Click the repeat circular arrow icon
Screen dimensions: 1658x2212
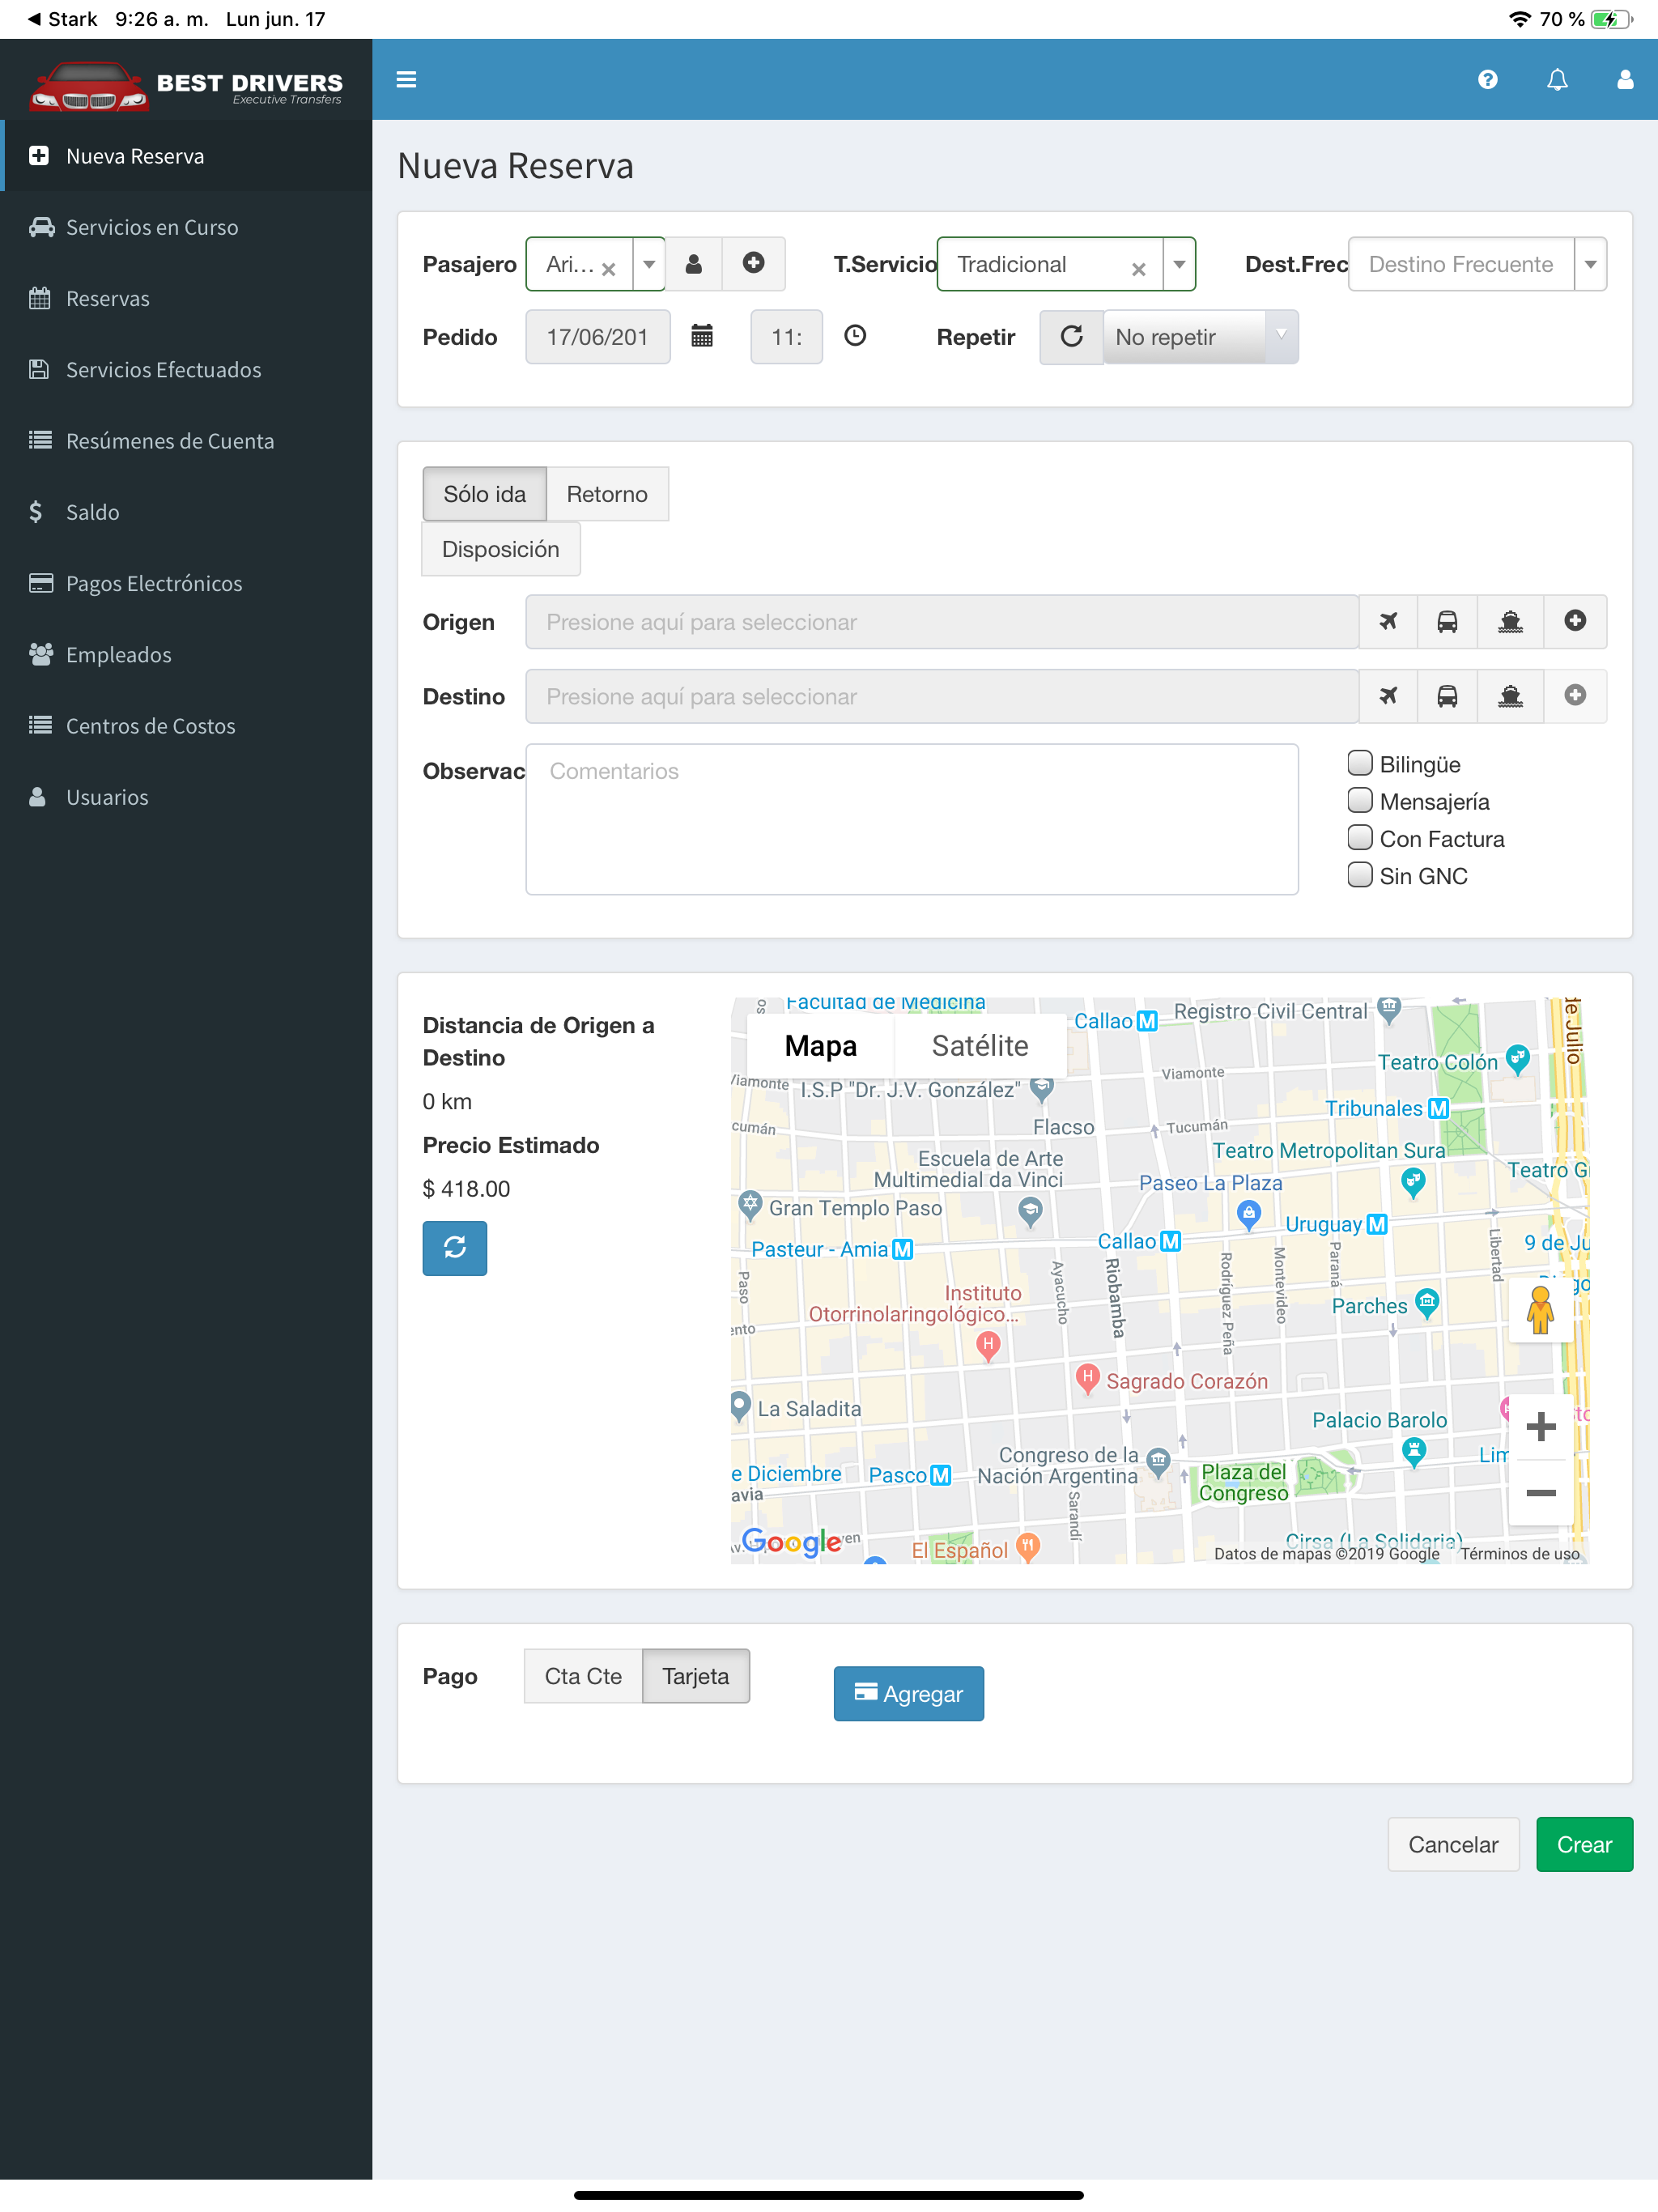click(x=1071, y=337)
